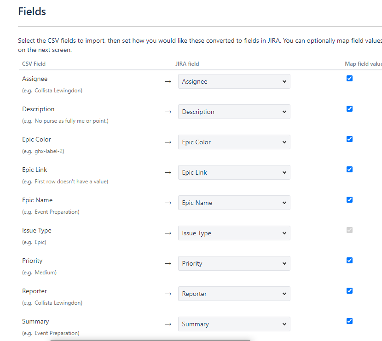Open the Description JIRA field dropdown
The height and width of the screenshot is (341, 382).
point(234,112)
